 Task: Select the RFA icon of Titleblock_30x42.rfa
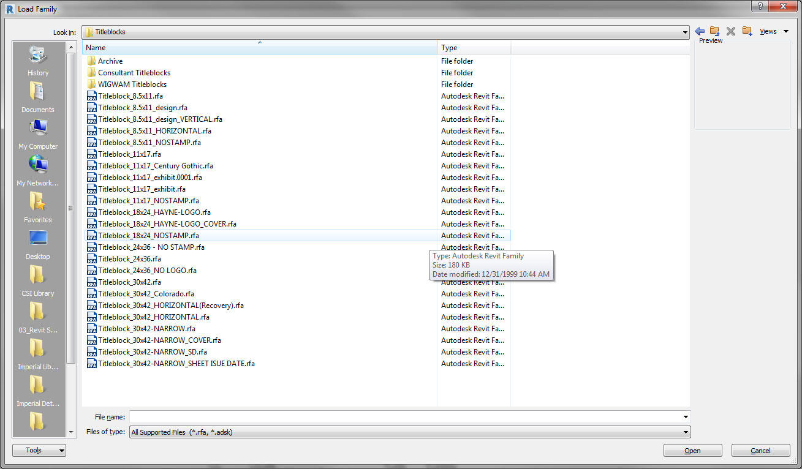[92, 282]
